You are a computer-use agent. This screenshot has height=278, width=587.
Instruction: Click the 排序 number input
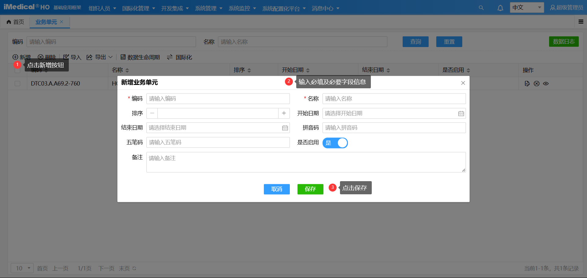click(x=218, y=113)
